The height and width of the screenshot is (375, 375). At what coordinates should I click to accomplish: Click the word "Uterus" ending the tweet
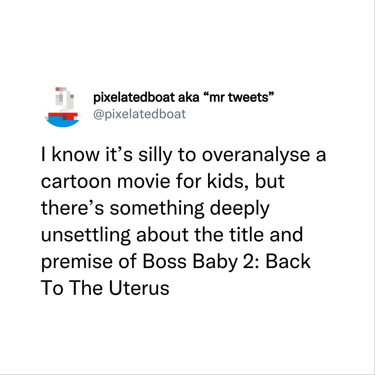pyautogui.click(x=139, y=288)
